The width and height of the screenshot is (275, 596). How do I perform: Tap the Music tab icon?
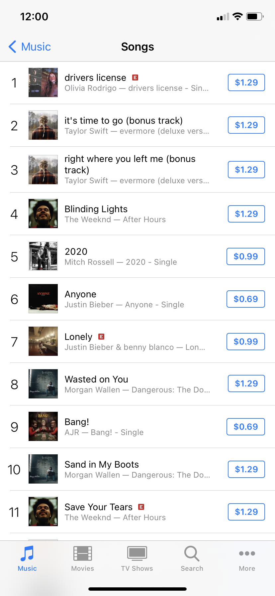click(x=27, y=554)
